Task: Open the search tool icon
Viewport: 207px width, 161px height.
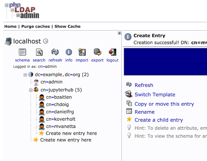Action: click(39, 52)
